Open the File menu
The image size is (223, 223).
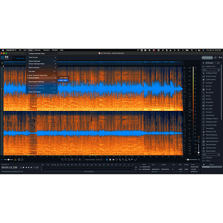click(x=20, y=50)
